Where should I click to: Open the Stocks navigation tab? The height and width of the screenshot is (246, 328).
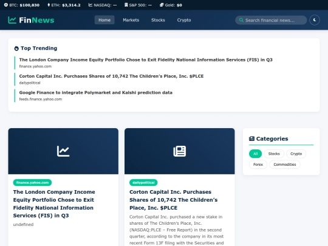(x=158, y=20)
